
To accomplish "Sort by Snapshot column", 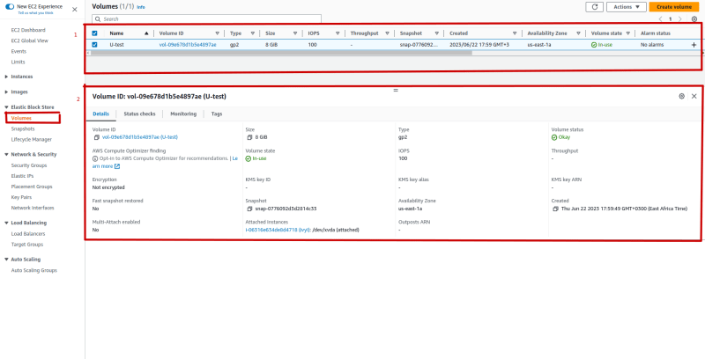I will [436, 33].
